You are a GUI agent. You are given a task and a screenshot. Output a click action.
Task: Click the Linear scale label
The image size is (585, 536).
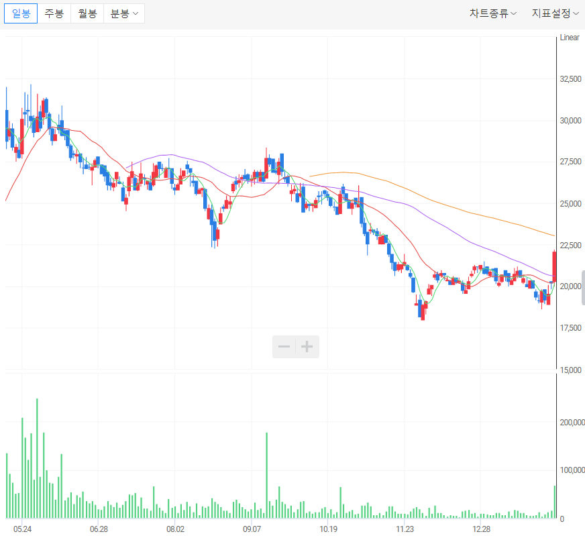click(x=570, y=38)
